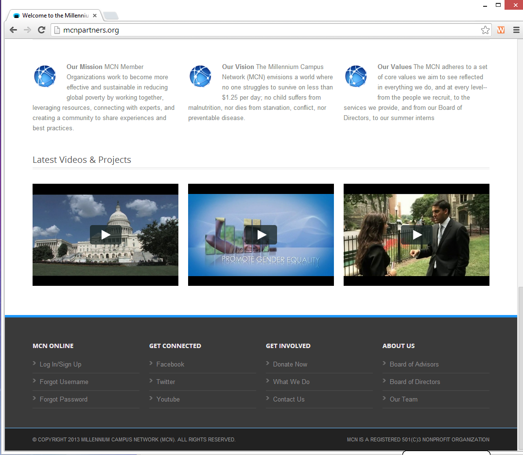Click the chevron beside Board of Directors
The image size is (523, 455).
pos(384,381)
